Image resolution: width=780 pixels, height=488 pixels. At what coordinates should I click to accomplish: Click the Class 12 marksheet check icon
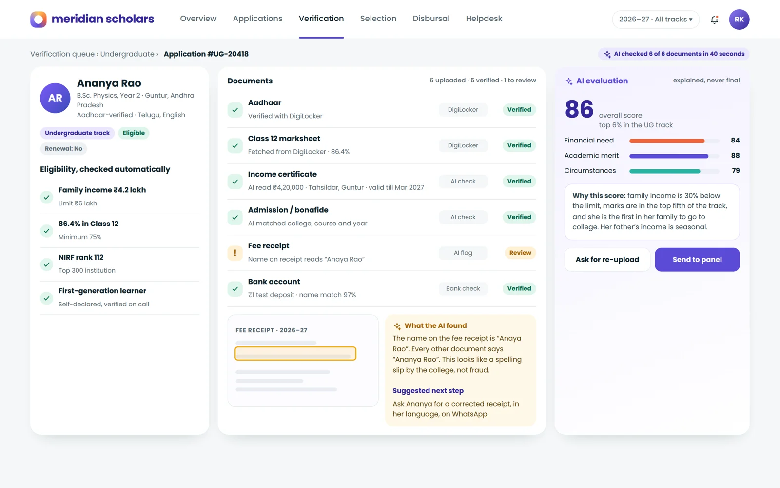click(x=235, y=145)
